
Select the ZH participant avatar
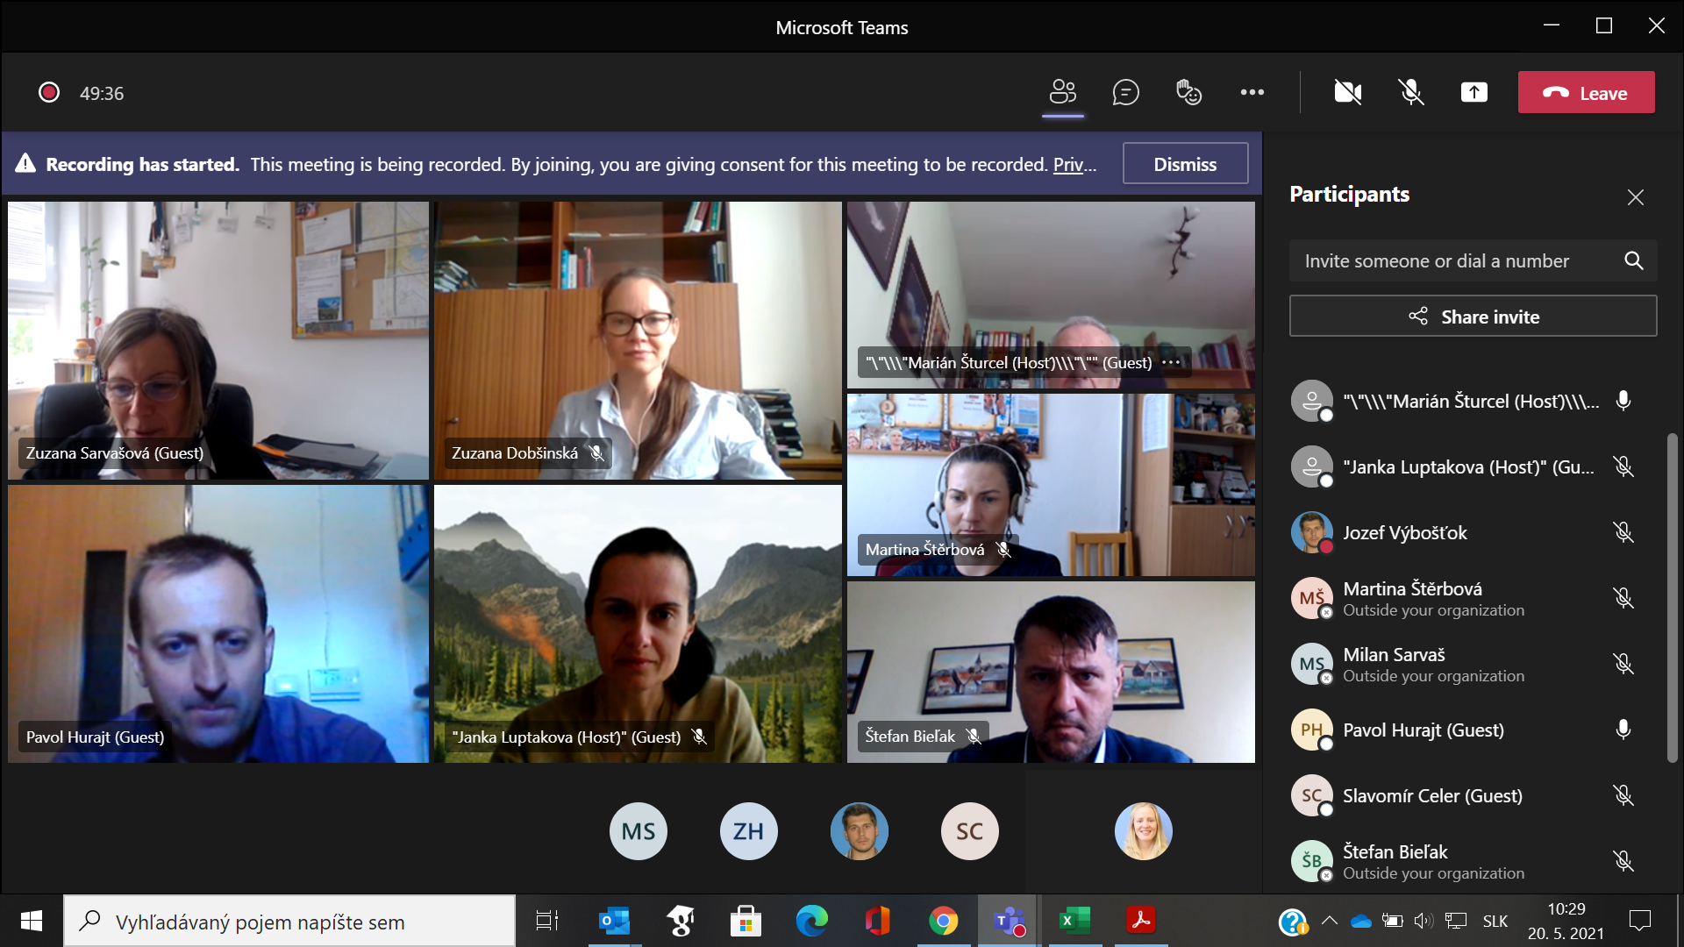point(748,831)
